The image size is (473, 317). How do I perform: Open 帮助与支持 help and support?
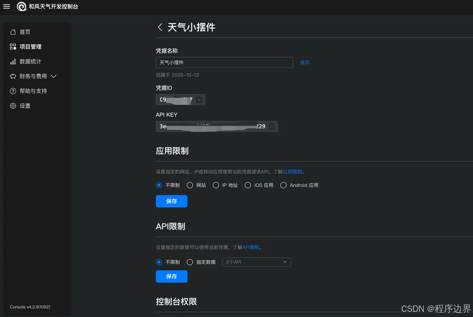tap(13, 91)
